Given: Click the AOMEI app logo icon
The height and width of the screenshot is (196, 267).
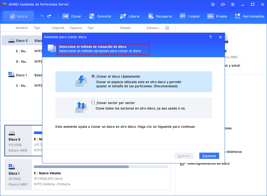Looking at the screenshot, I should [4, 4].
